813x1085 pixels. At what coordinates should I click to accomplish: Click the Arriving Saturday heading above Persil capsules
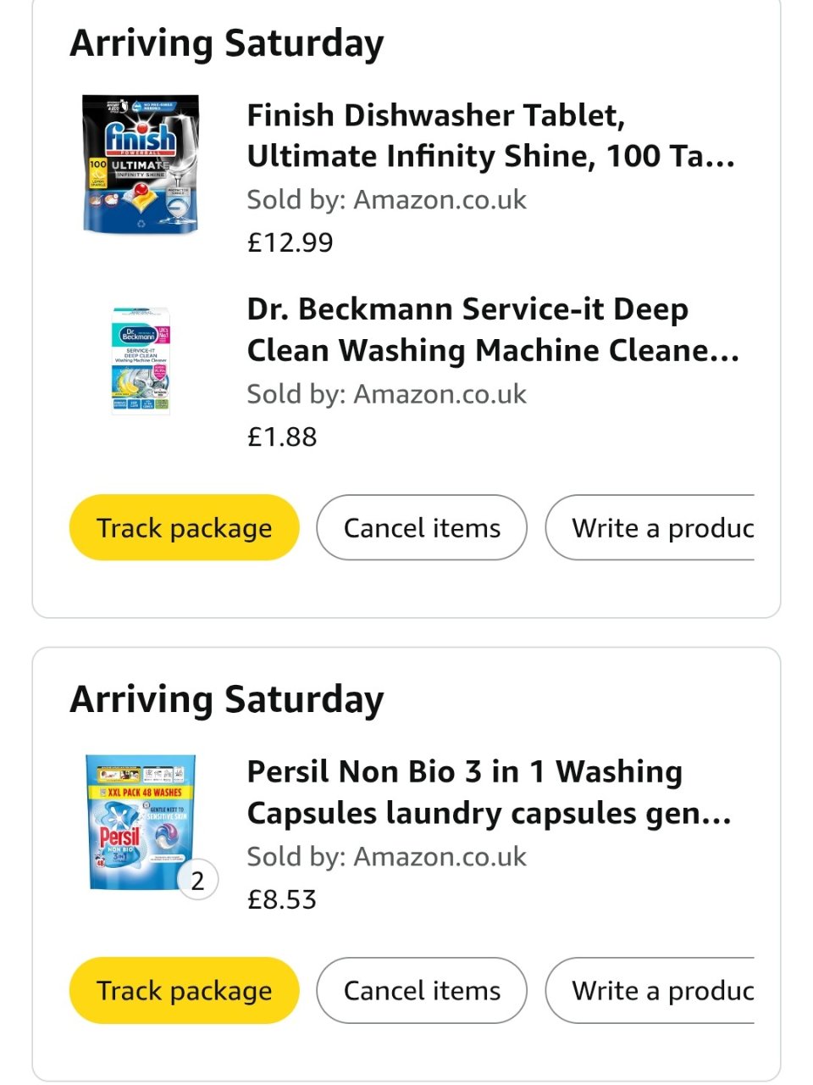227,699
